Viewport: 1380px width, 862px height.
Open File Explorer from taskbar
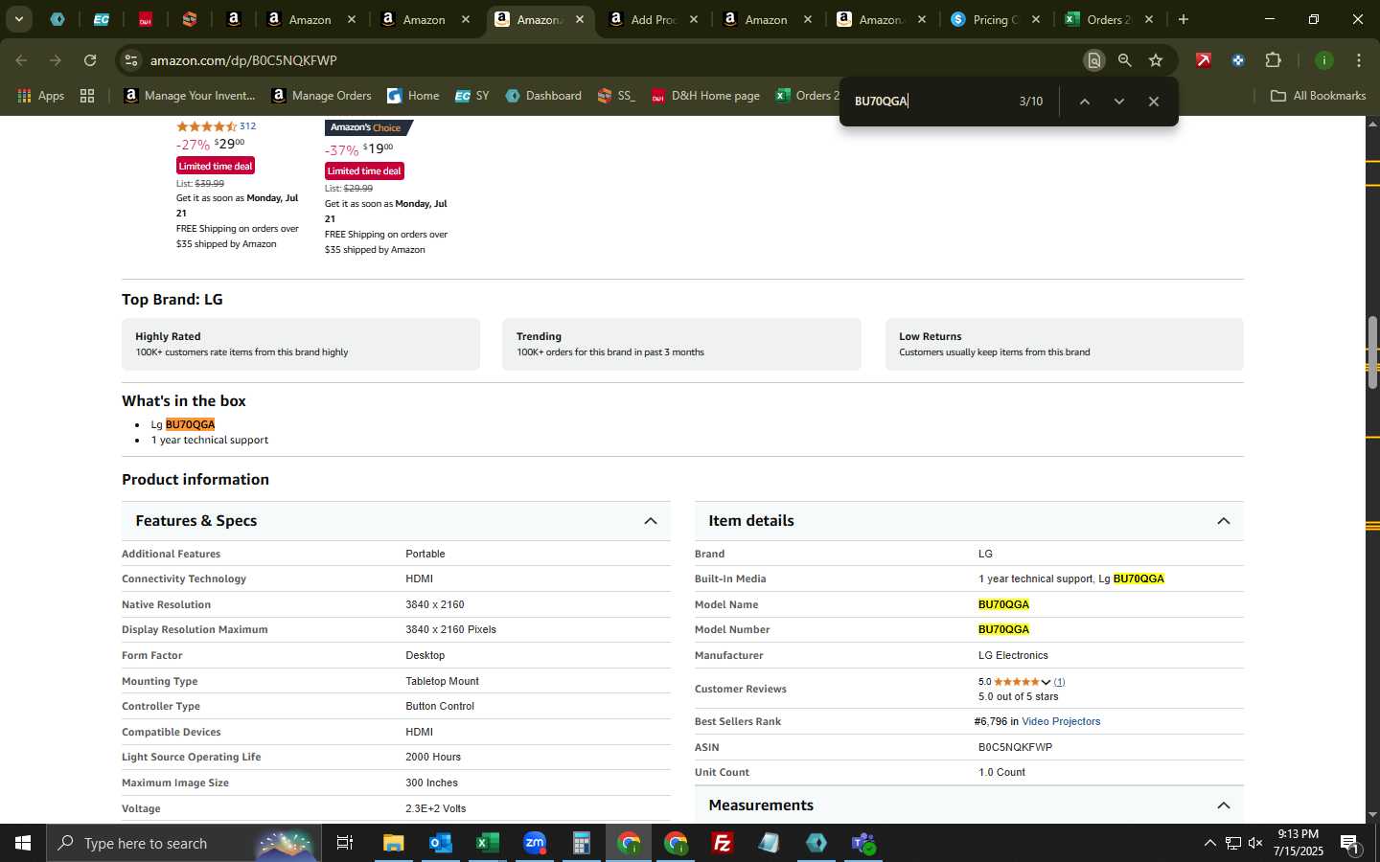(x=394, y=843)
